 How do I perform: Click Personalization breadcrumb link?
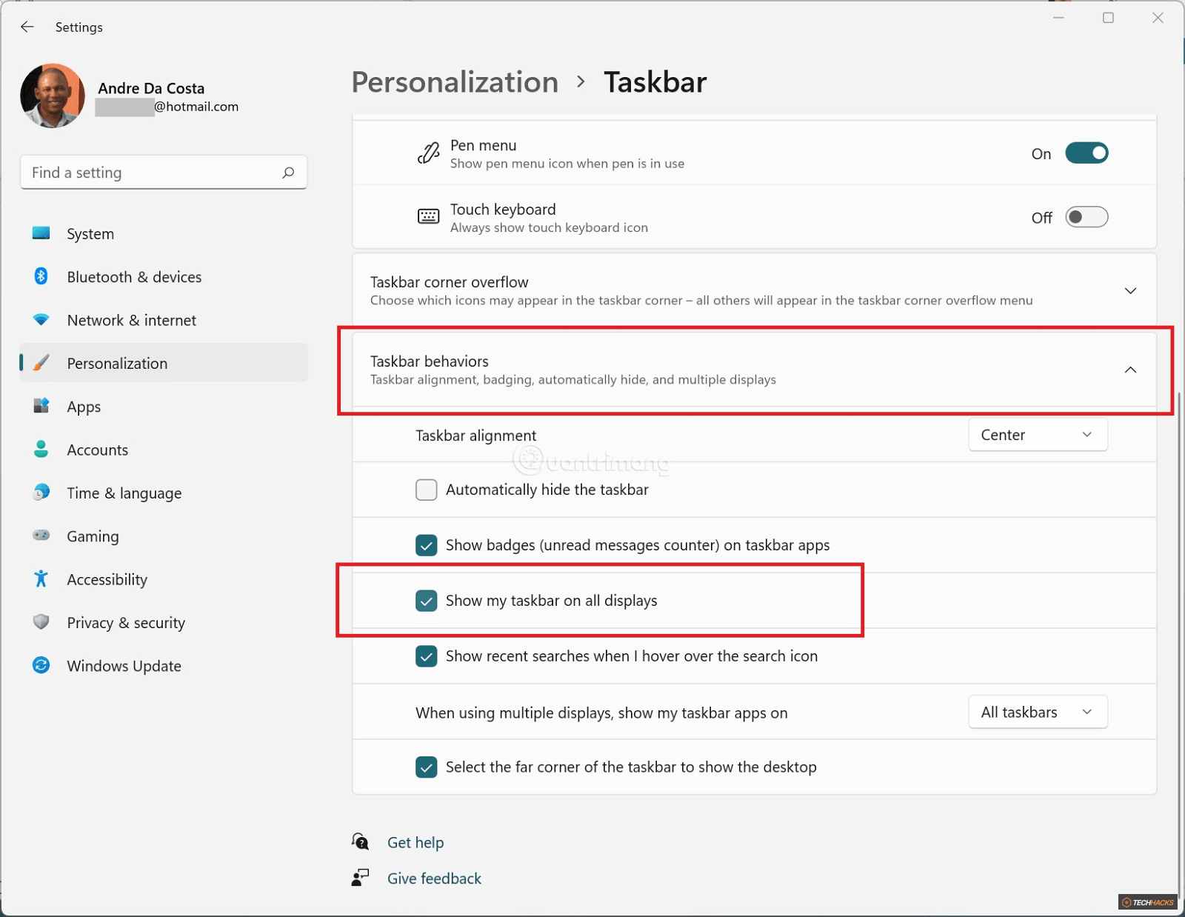[x=455, y=82]
